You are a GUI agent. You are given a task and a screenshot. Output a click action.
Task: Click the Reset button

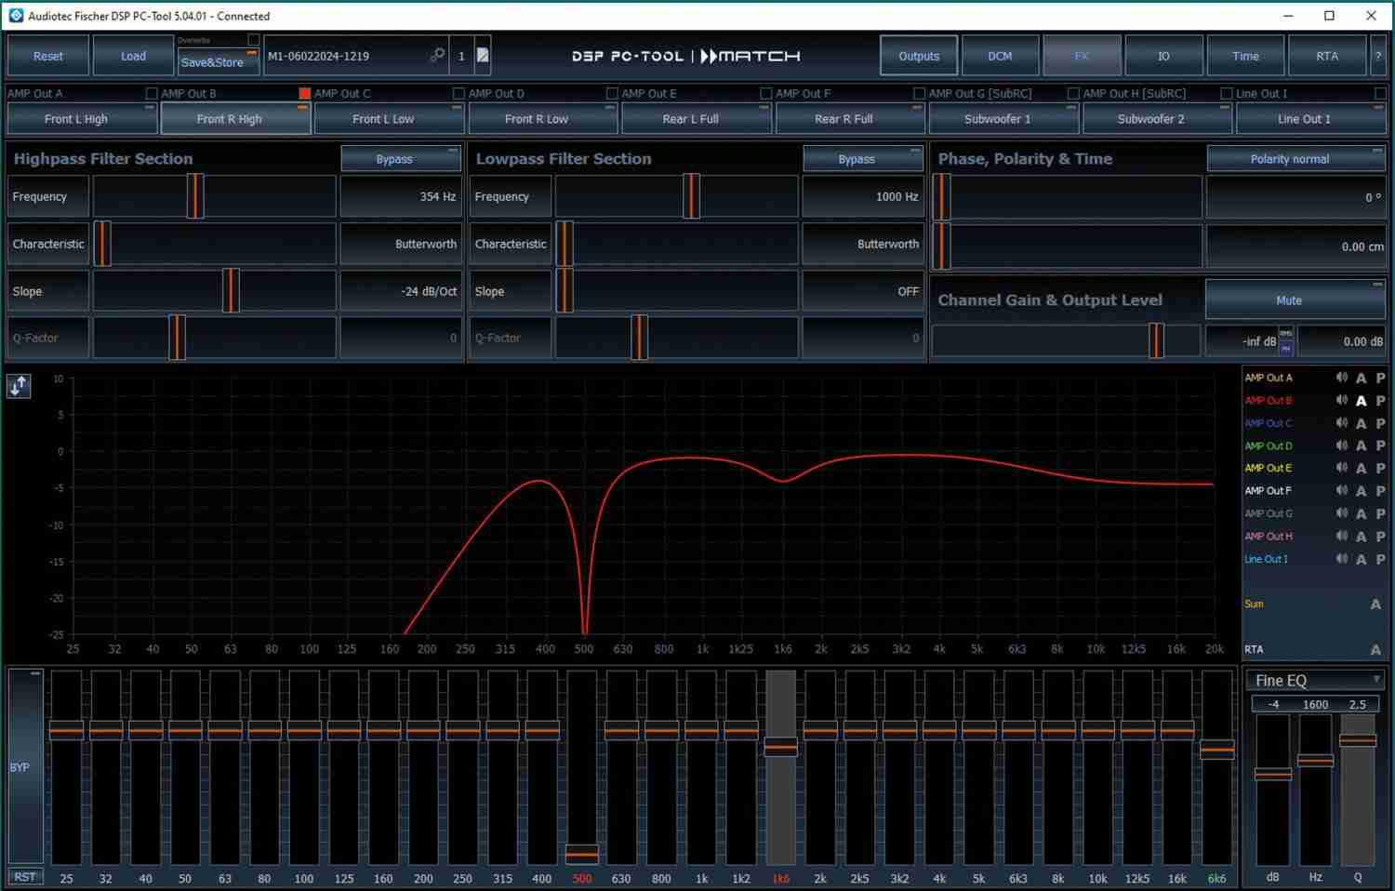point(48,56)
